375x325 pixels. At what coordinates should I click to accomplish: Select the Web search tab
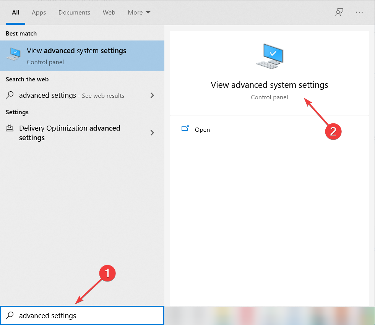[109, 13]
